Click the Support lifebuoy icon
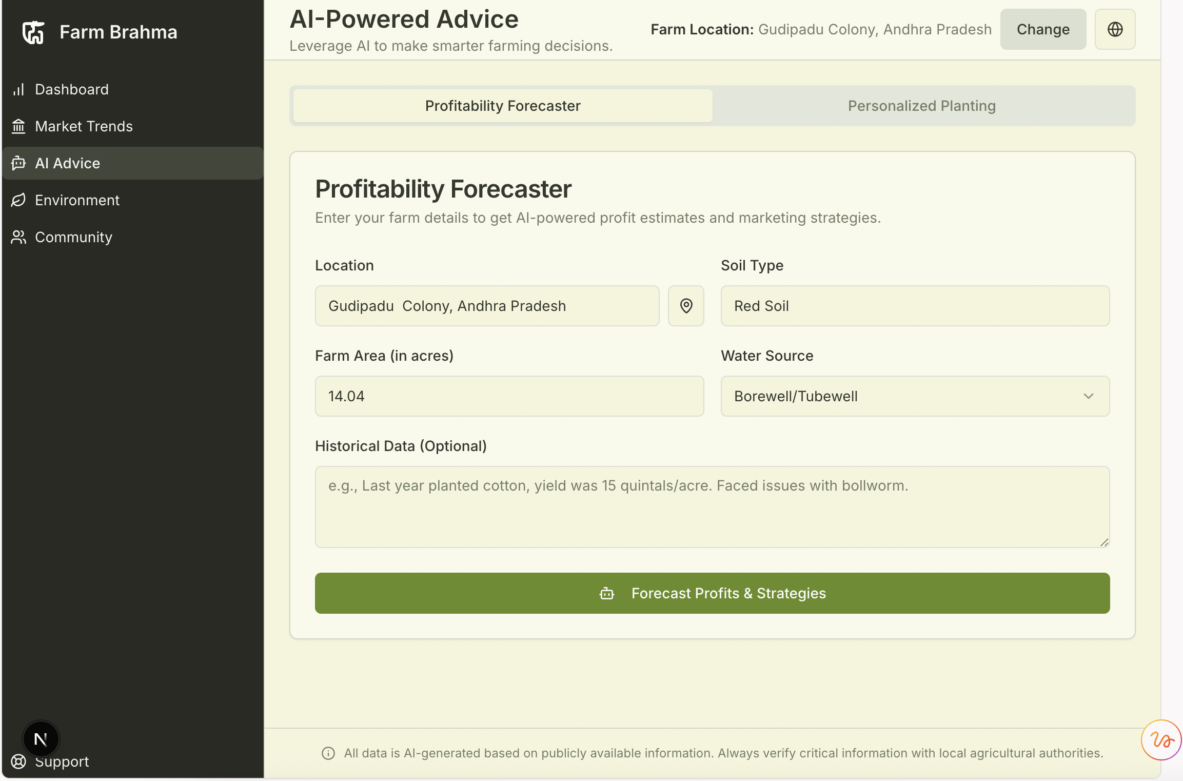This screenshot has height=781, width=1183. [x=19, y=762]
